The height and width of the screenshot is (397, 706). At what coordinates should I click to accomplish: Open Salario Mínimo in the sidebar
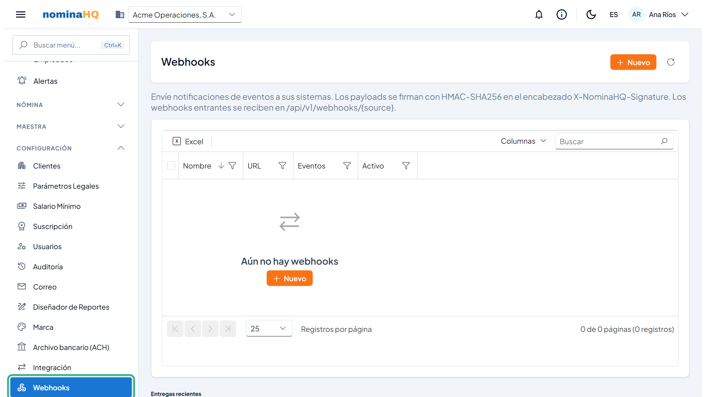pyautogui.click(x=71, y=206)
